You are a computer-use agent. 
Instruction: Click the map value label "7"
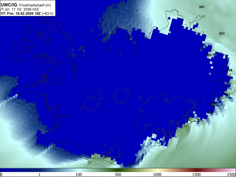[x=212, y=113]
